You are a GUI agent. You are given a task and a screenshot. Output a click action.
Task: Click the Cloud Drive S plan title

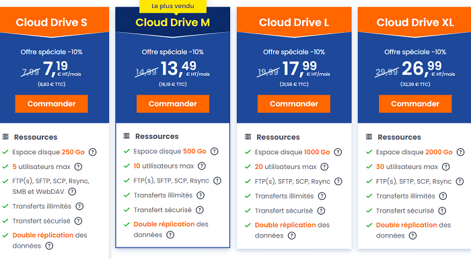point(51,22)
